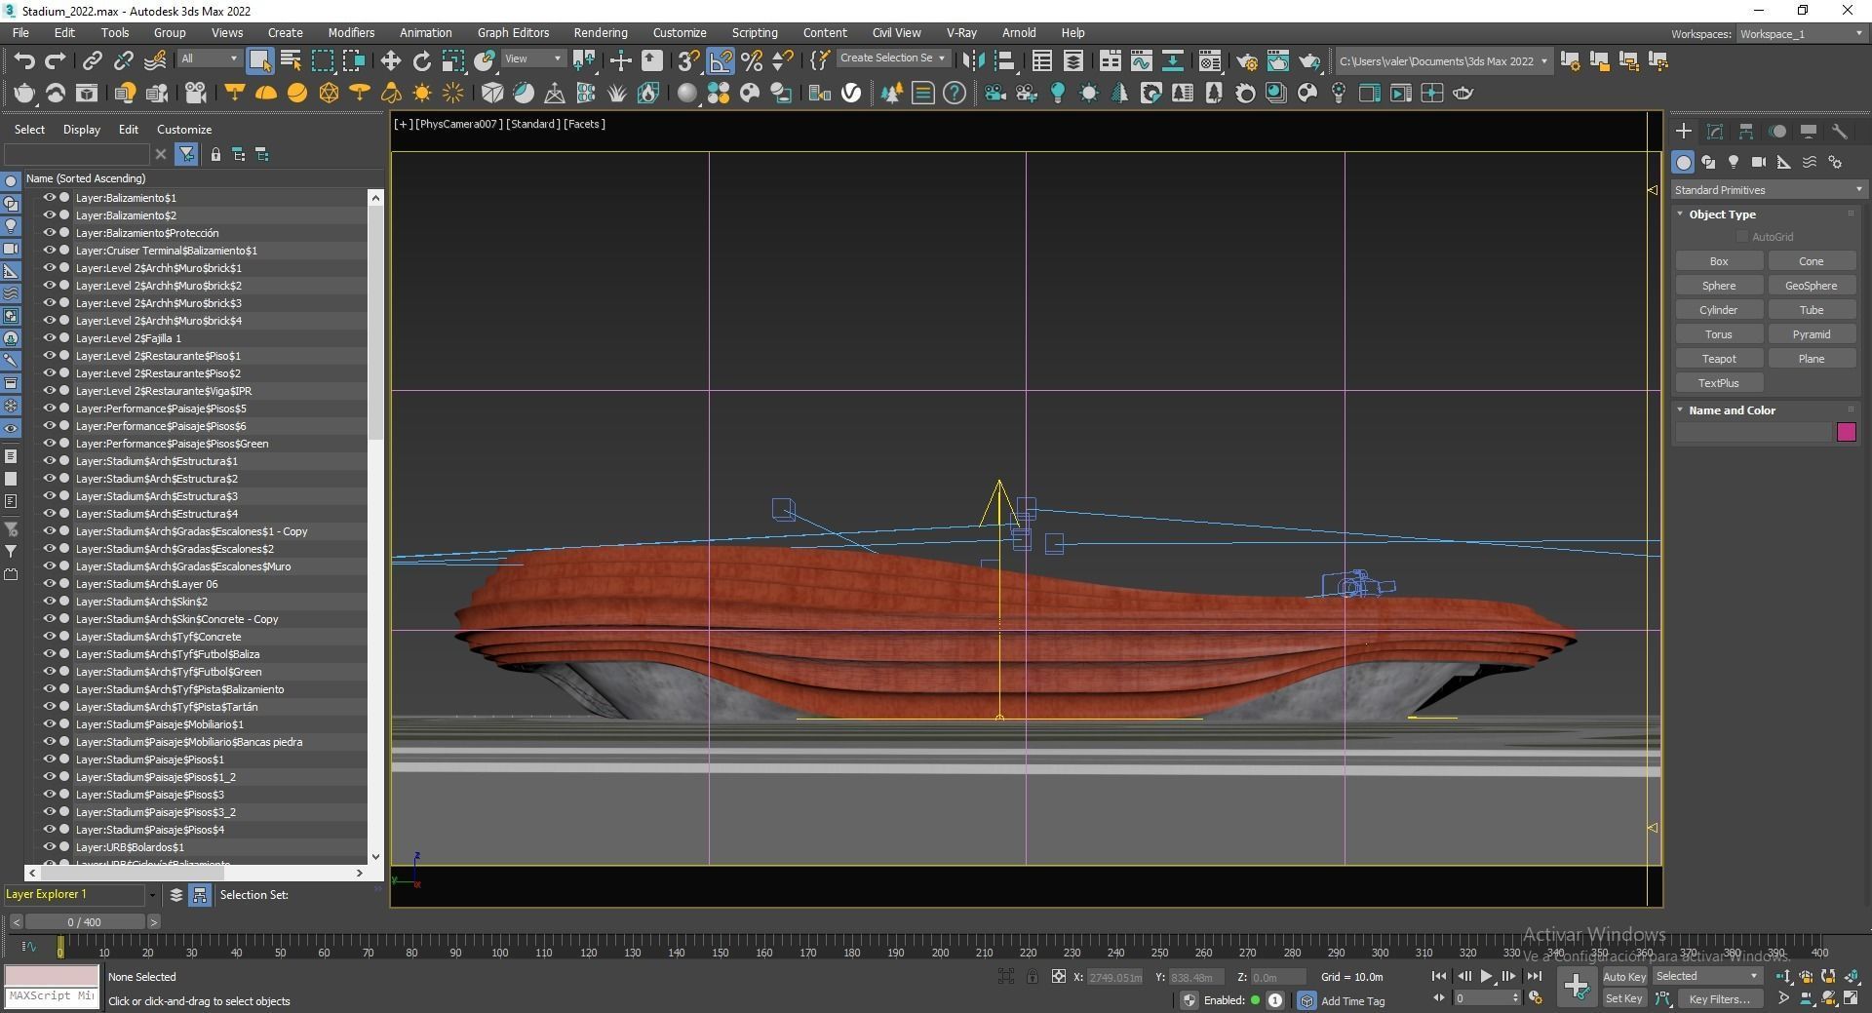Click the Teapot primitive button
This screenshot has height=1013, width=1872.
(1718, 359)
